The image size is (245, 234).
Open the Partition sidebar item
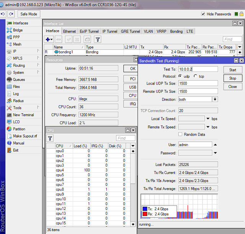(x=19, y=129)
